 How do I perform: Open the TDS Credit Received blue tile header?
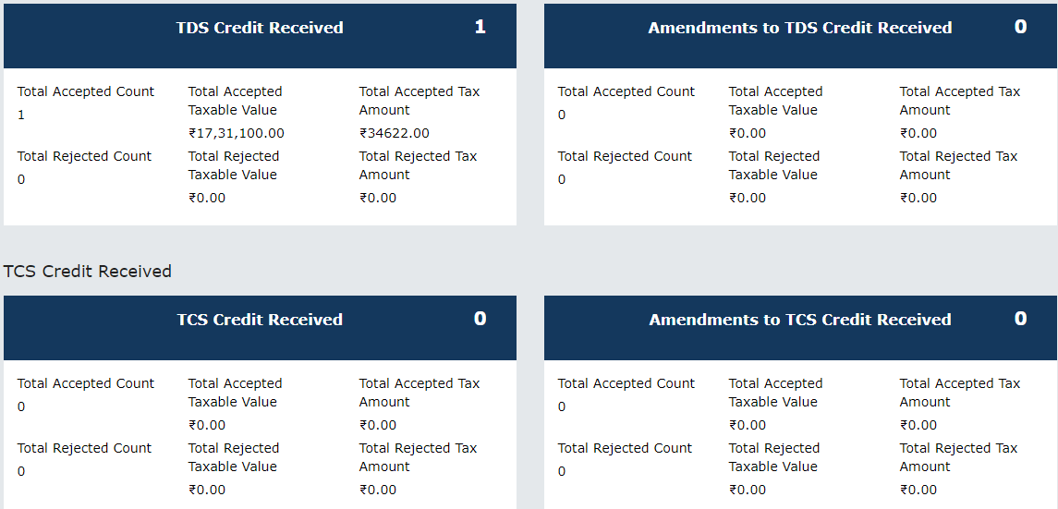260,29
